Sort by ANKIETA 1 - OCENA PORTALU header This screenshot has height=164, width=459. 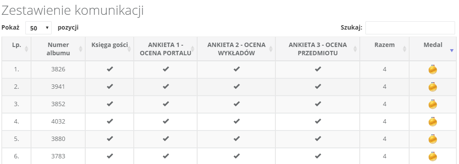click(x=165, y=49)
